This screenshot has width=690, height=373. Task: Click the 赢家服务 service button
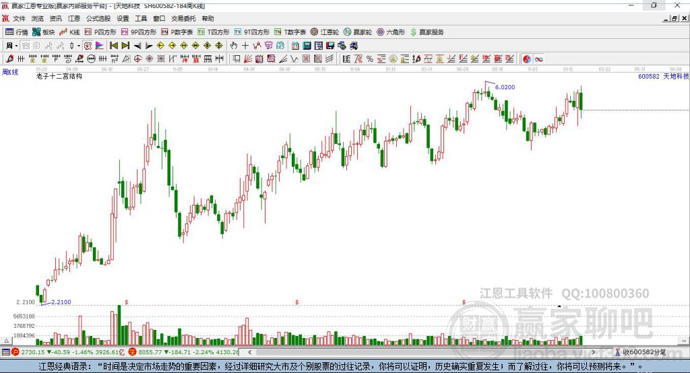click(427, 32)
